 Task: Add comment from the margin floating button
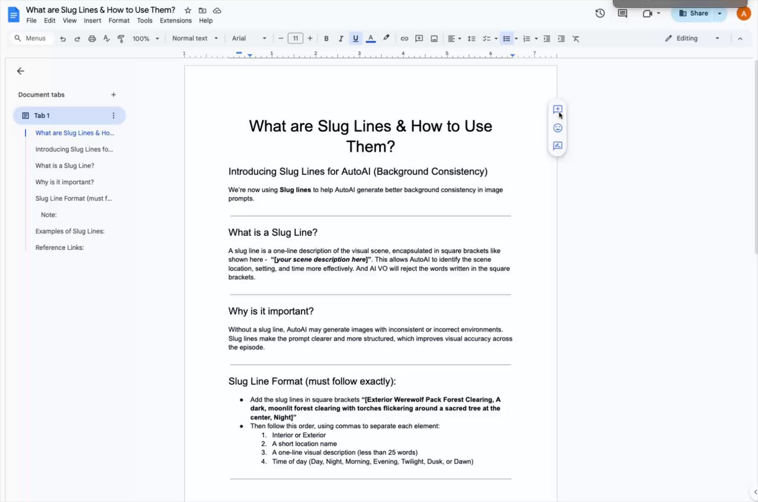coord(557,109)
